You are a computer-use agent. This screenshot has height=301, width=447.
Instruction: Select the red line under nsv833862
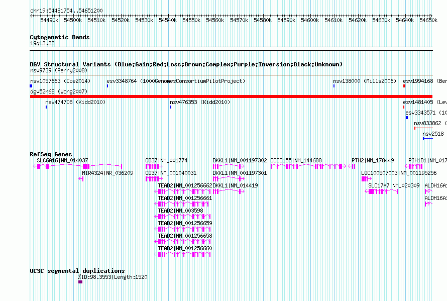pyautogui.click(x=423, y=128)
